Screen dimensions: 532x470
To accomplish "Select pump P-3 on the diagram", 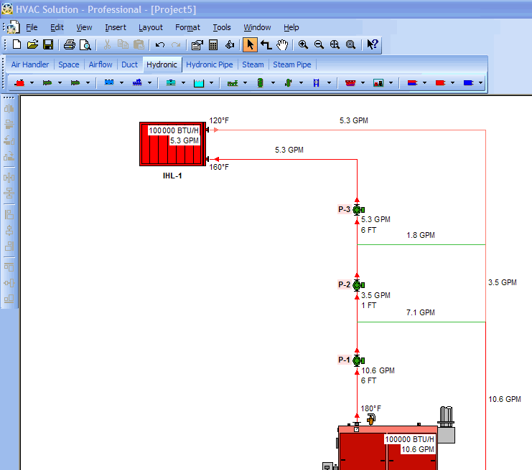I will (x=358, y=210).
